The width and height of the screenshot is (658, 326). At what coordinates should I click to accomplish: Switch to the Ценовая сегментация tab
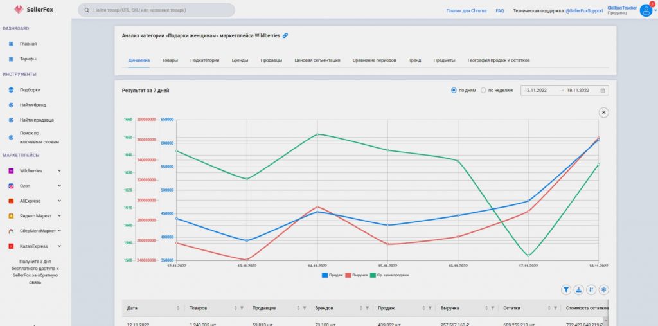pyautogui.click(x=317, y=60)
